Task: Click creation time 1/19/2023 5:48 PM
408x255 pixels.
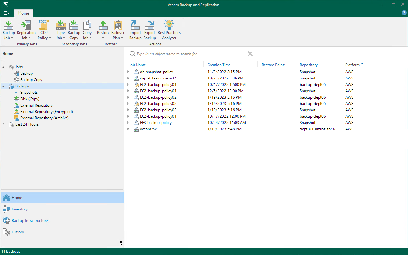Action: click(224, 129)
